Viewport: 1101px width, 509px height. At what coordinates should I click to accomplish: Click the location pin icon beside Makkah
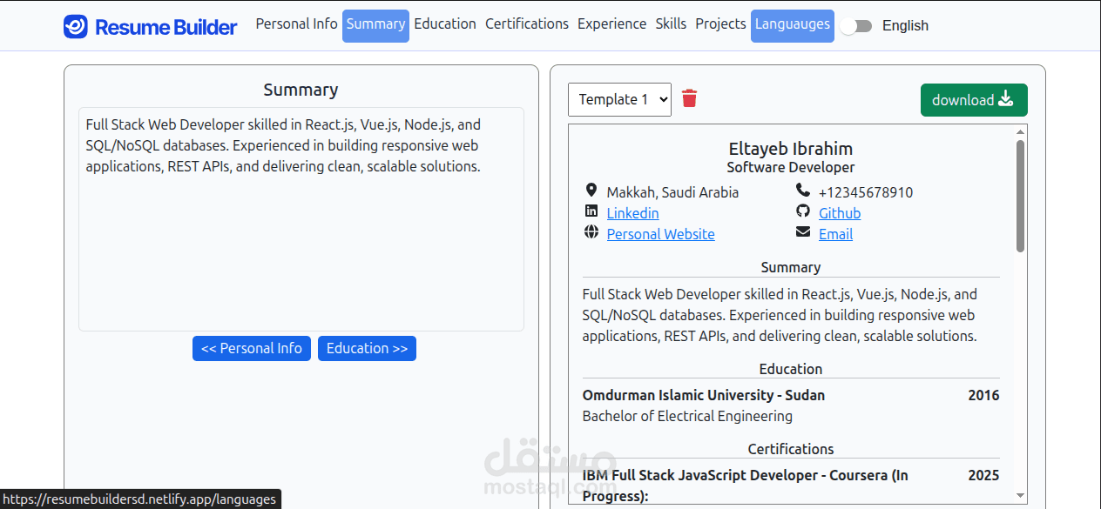coord(591,191)
